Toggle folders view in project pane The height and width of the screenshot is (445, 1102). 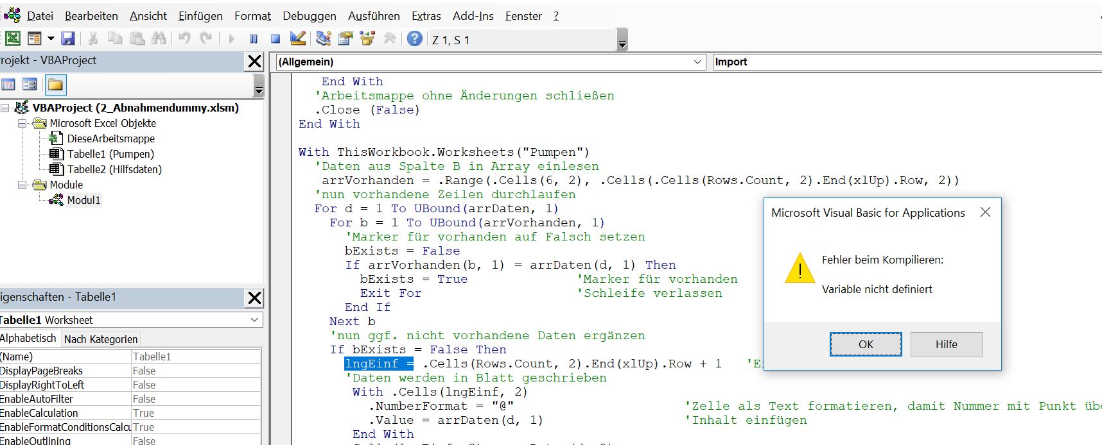click(55, 85)
